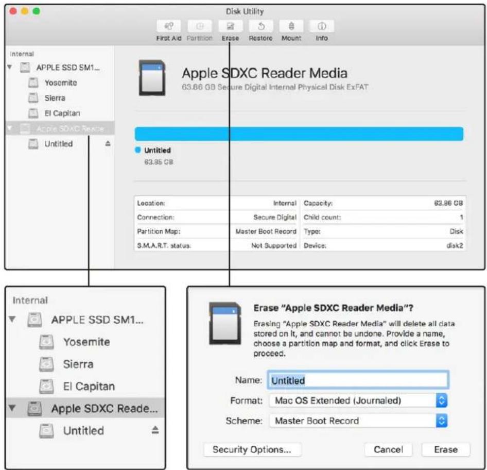Click the eject icon next to Untitled in enlarged callout
Screen dimensions: 487x470
pos(155,430)
